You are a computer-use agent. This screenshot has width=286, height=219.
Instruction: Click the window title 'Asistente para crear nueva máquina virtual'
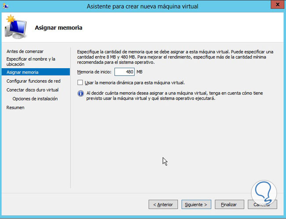tap(143, 7)
